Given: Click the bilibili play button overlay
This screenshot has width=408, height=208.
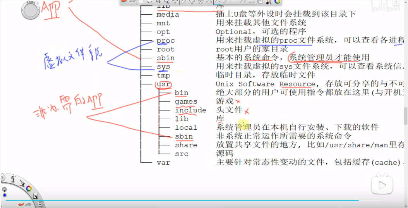Looking at the screenshot, I should click(382, 185).
